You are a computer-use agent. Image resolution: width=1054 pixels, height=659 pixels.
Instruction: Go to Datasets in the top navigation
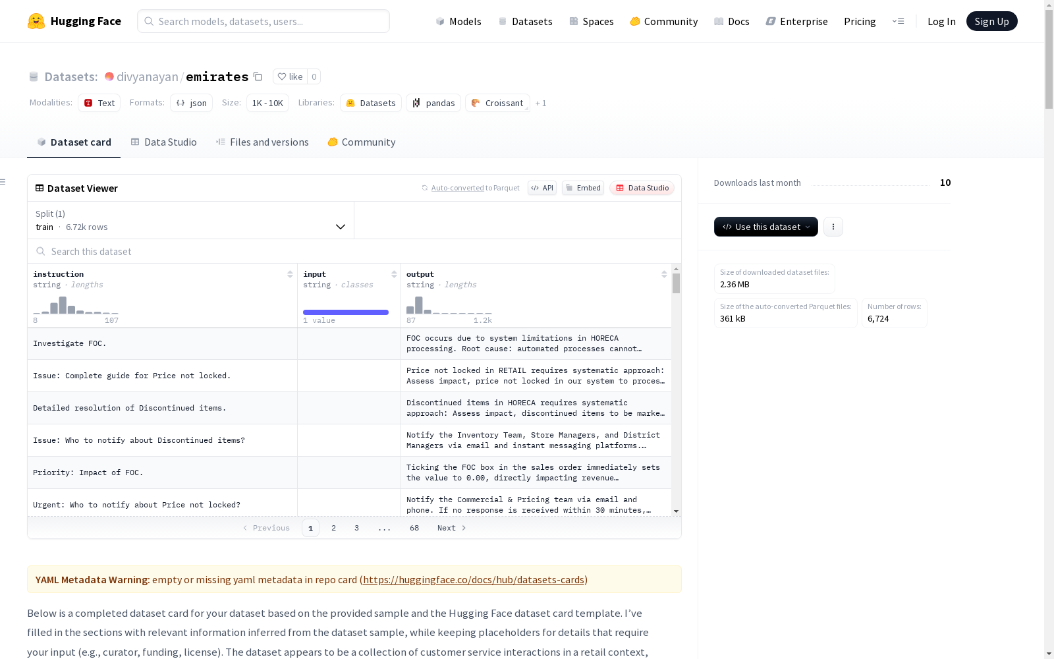(x=525, y=21)
